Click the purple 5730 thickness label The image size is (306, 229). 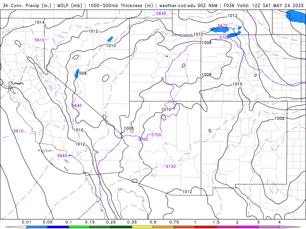click(171, 166)
